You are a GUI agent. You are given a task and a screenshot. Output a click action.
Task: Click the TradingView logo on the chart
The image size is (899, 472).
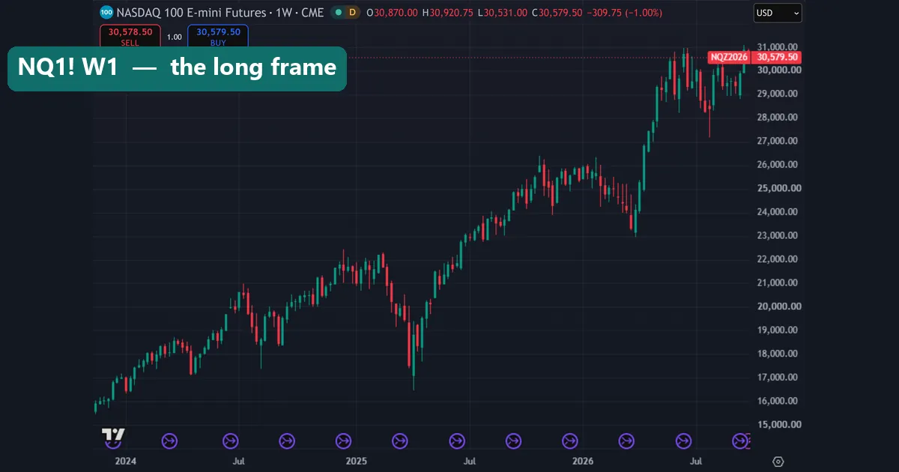coord(113,435)
